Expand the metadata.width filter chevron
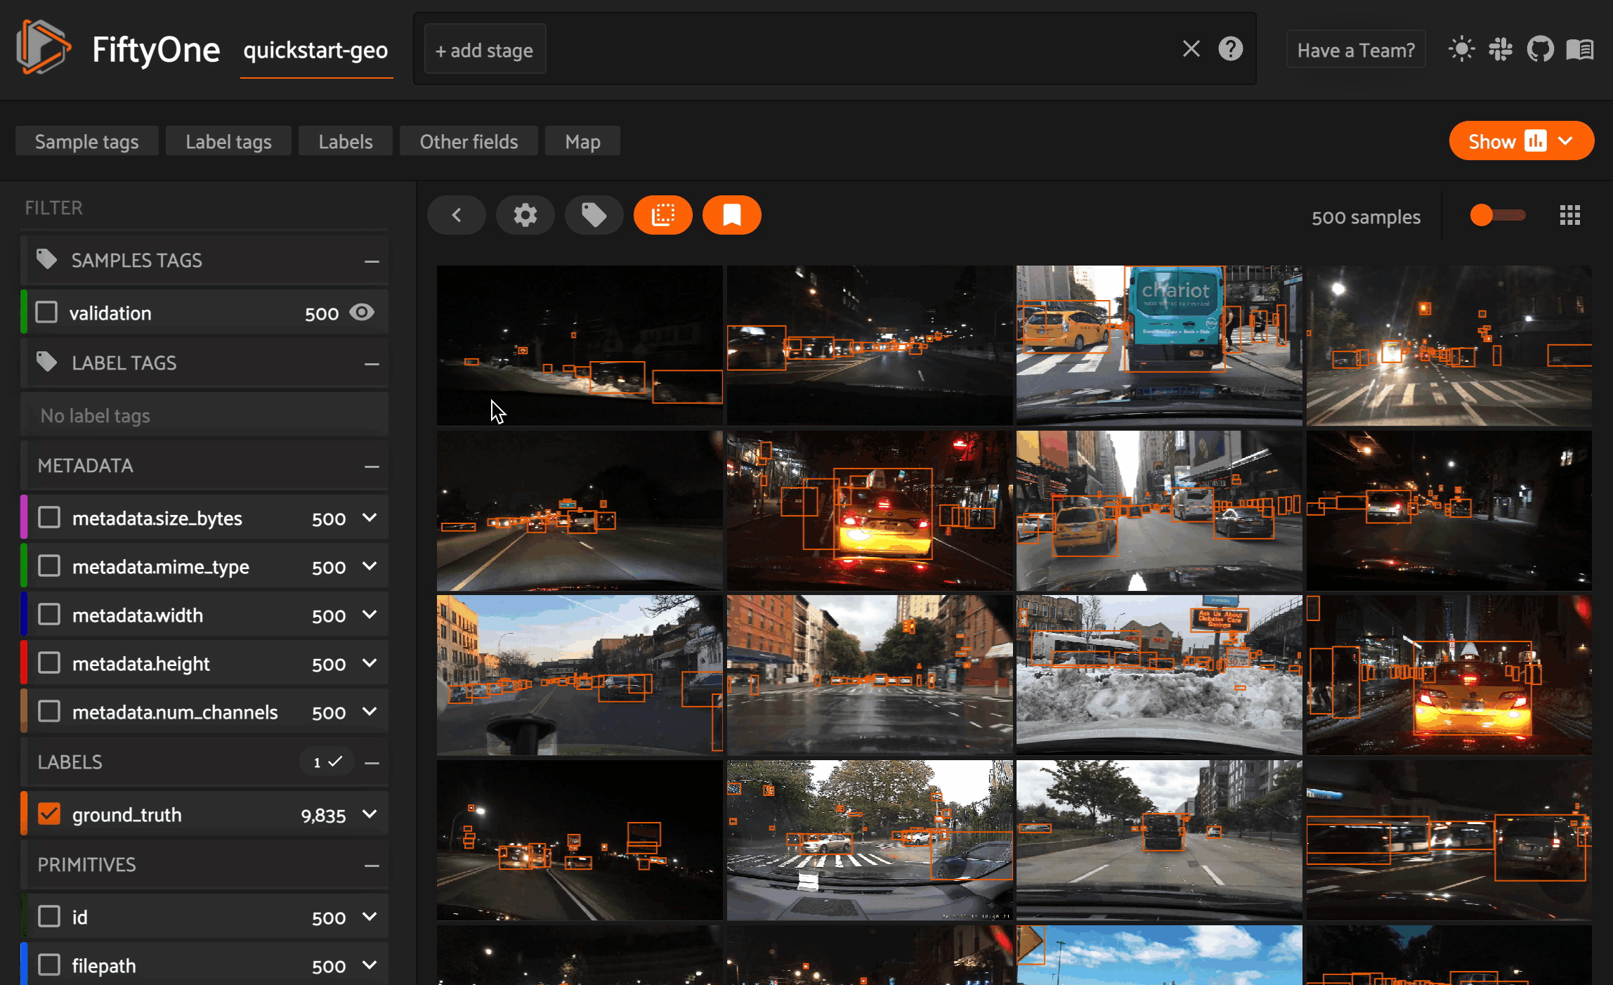The image size is (1613, 985). click(370, 615)
